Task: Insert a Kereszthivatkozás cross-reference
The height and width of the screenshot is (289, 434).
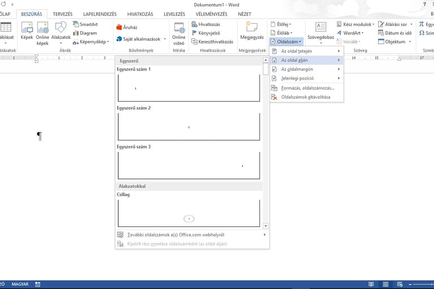Action: [x=212, y=41]
